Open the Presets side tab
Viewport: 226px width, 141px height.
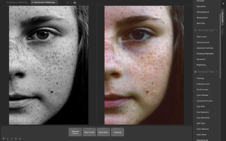click(222, 32)
